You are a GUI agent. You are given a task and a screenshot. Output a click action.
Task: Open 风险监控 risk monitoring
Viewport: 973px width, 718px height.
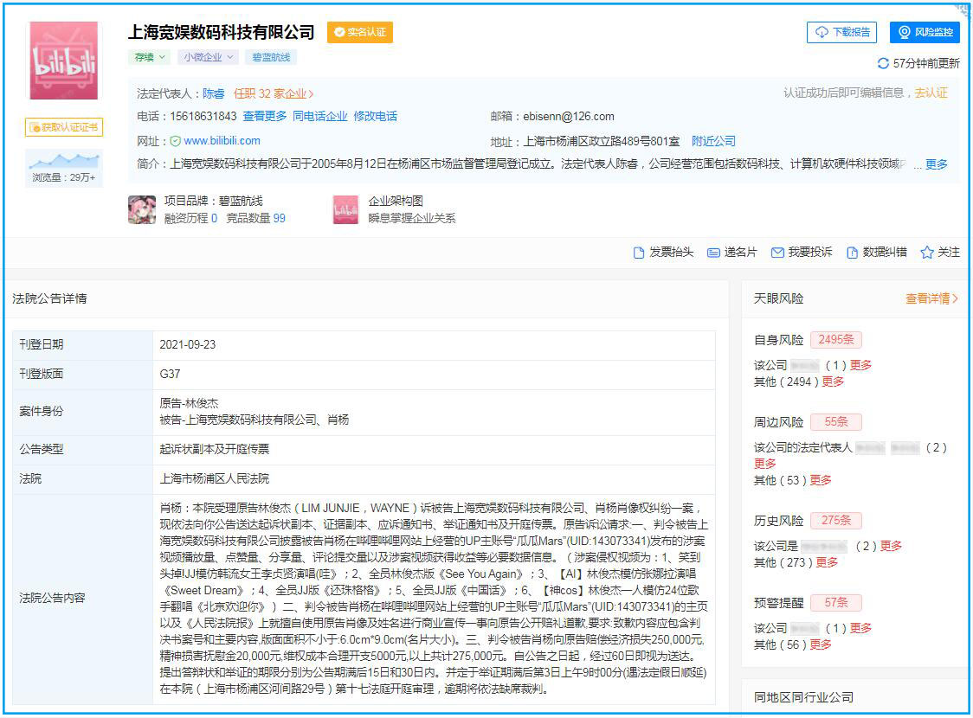click(x=925, y=32)
